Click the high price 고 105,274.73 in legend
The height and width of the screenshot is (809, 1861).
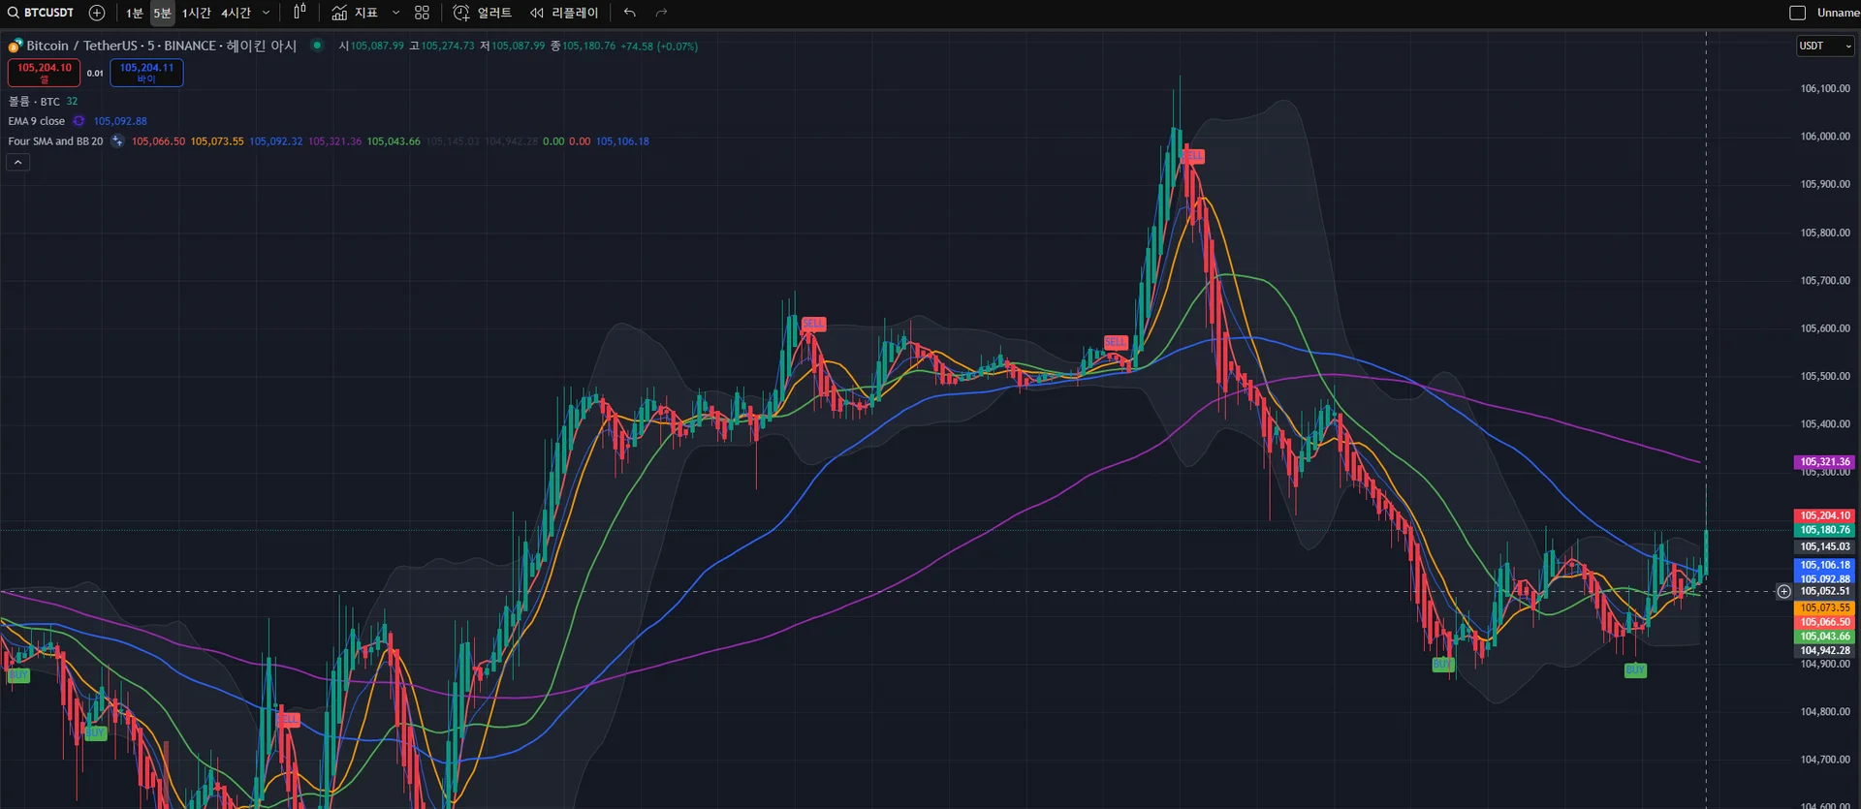pyautogui.click(x=442, y=46)
